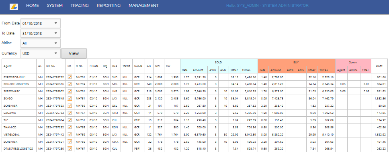Click bill number 23241795902
This screenshot has width=389, height=152.
[x=55, y=91]
